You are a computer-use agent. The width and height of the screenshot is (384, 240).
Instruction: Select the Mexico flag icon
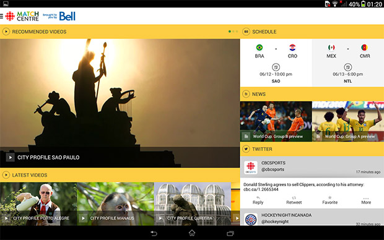click(x=331, y=47)
